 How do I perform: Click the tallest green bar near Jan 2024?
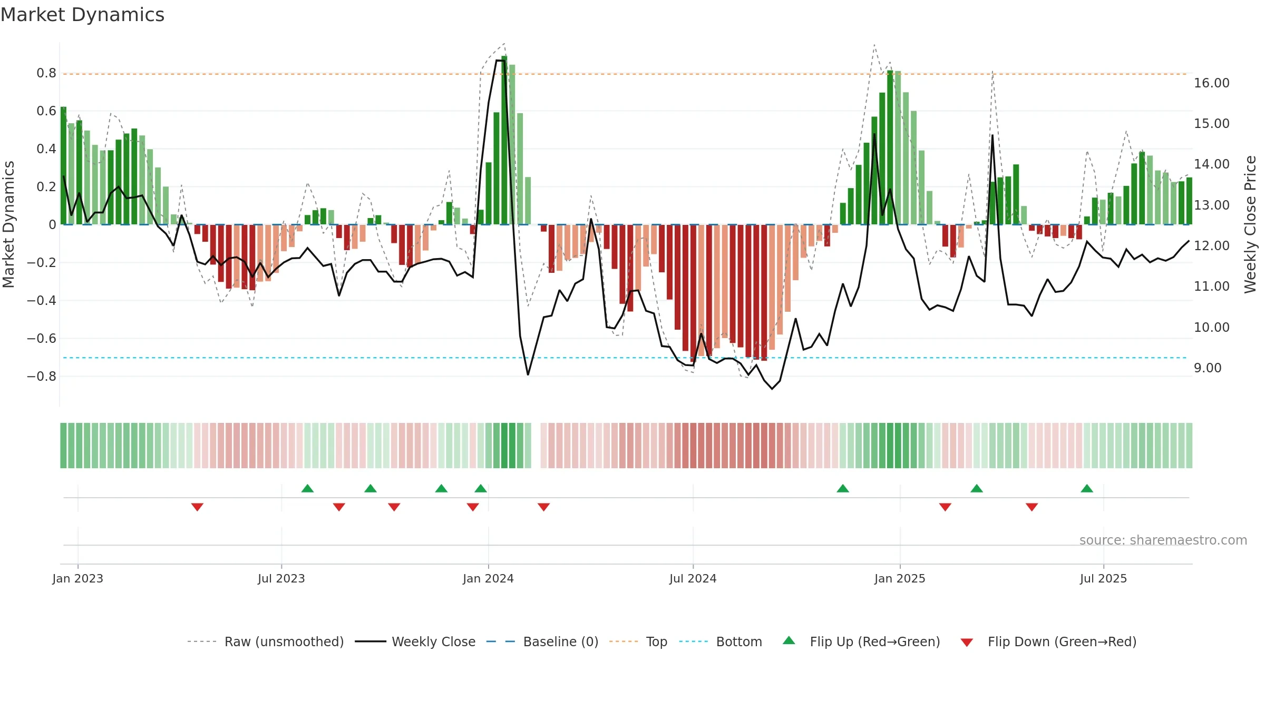(504, 140)
